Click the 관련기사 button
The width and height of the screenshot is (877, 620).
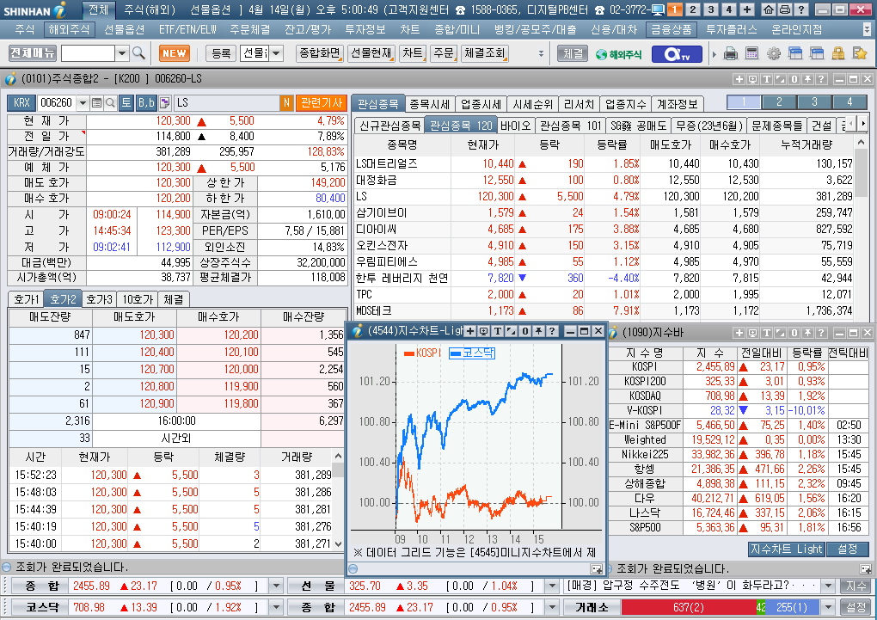point(322,103)
